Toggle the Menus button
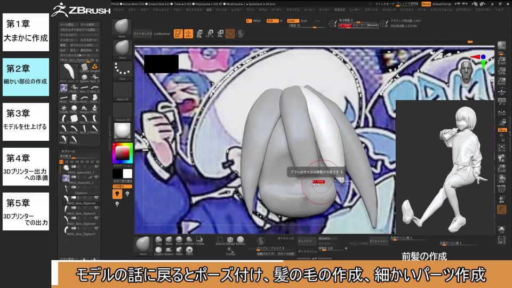Screen dimensions: 512x288 (x=426, y=4)
